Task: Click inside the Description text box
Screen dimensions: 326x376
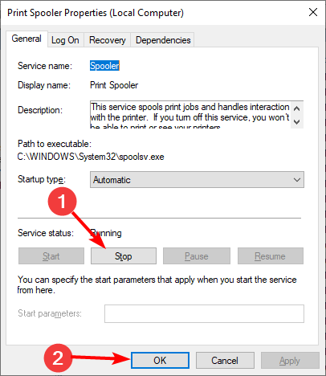Action: [x=190, y=115]
